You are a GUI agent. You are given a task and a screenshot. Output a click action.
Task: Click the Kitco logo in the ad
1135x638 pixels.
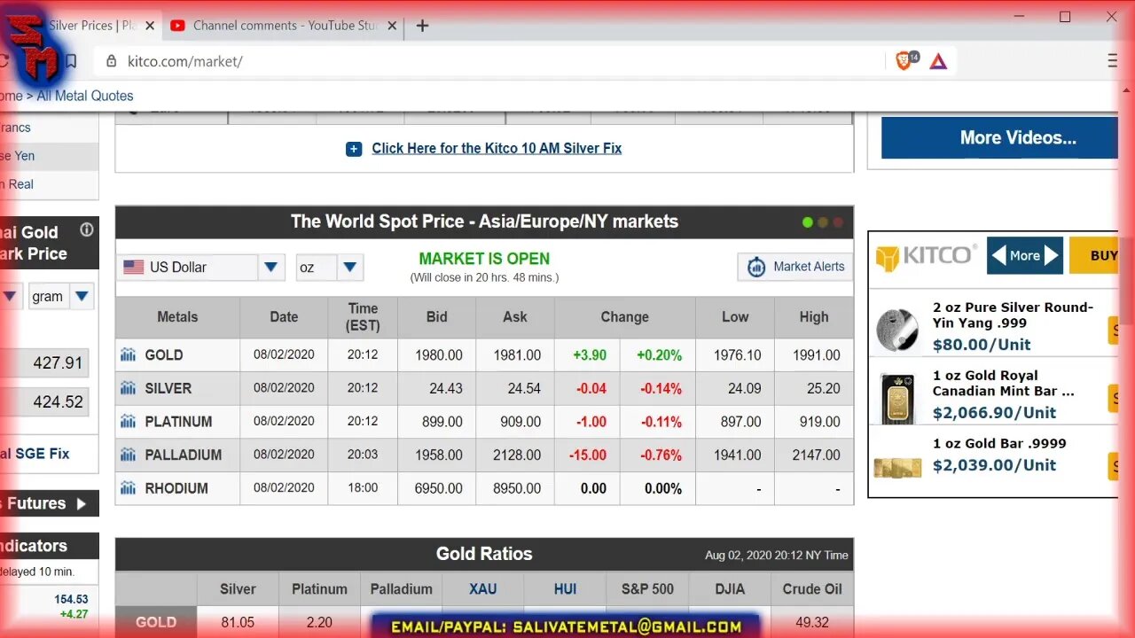[927, 257]
